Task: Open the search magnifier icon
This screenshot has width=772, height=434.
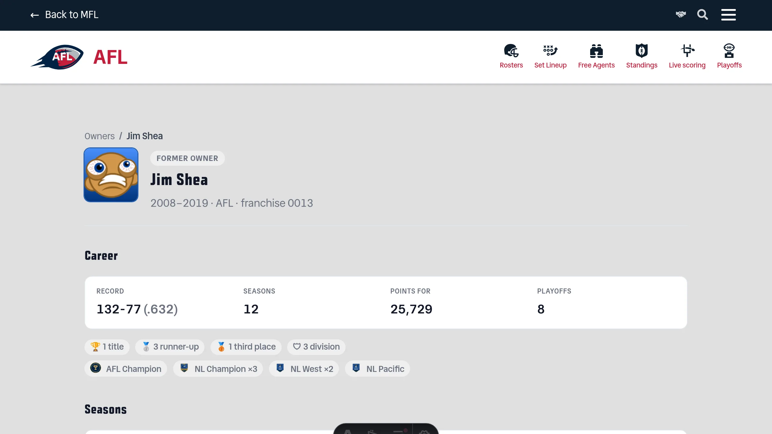Action: pos(702,14)
